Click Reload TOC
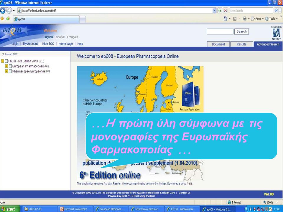This screenshot has width=283, height=212. [x=9, y=54]
